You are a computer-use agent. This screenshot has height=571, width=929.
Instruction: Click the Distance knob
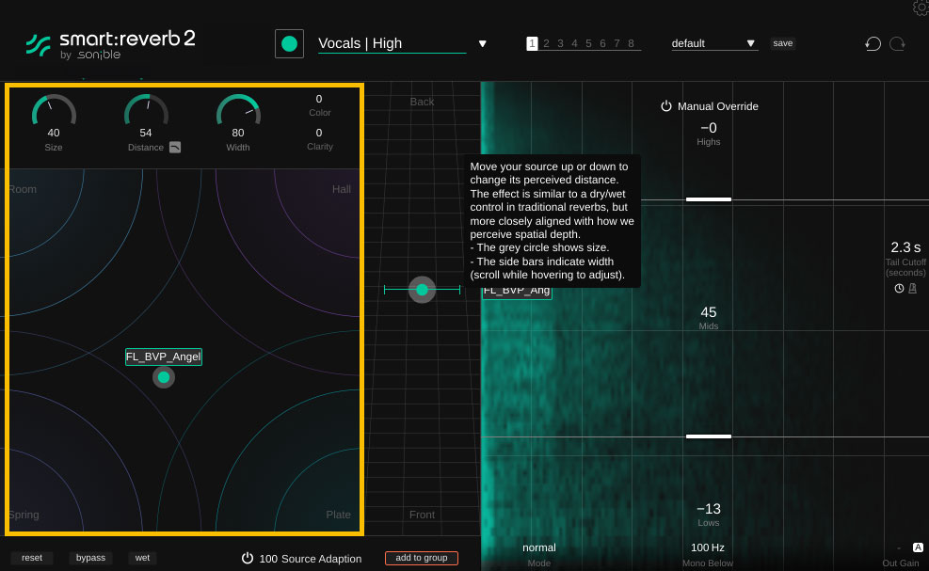[x=146, y=110]
